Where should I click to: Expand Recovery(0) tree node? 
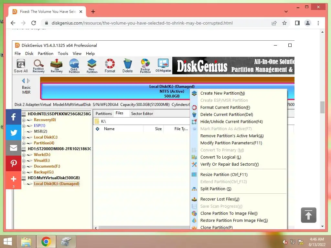coord(24,120)
